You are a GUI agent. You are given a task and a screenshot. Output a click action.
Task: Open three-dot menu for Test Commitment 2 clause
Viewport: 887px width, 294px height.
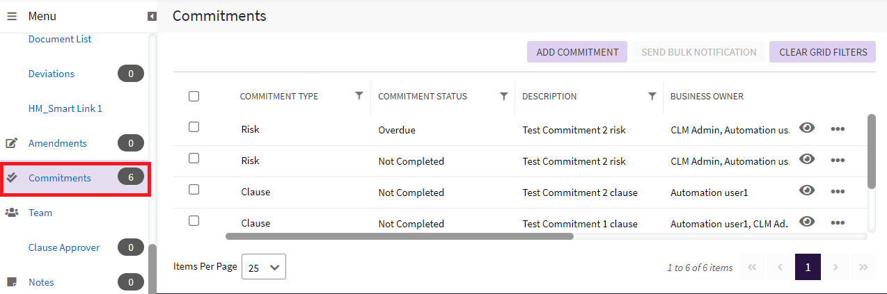838,191
